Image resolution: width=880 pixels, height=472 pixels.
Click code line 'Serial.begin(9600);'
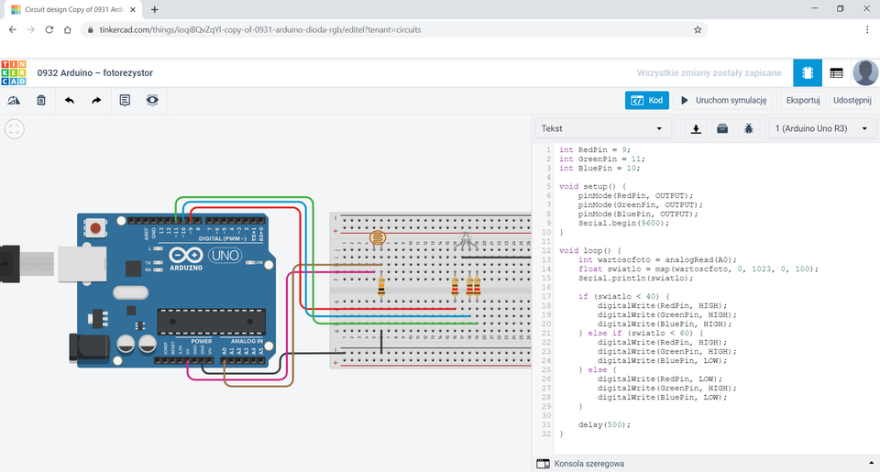623,223
